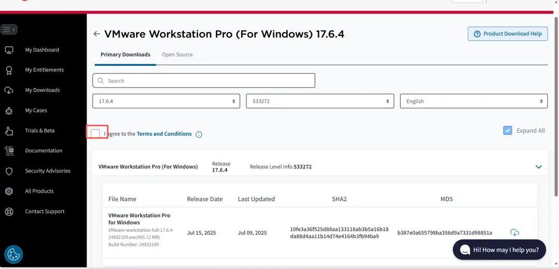Open the 17.6.4 version dropdown
Screen dimensions: 559x269
tap(167, 101)
